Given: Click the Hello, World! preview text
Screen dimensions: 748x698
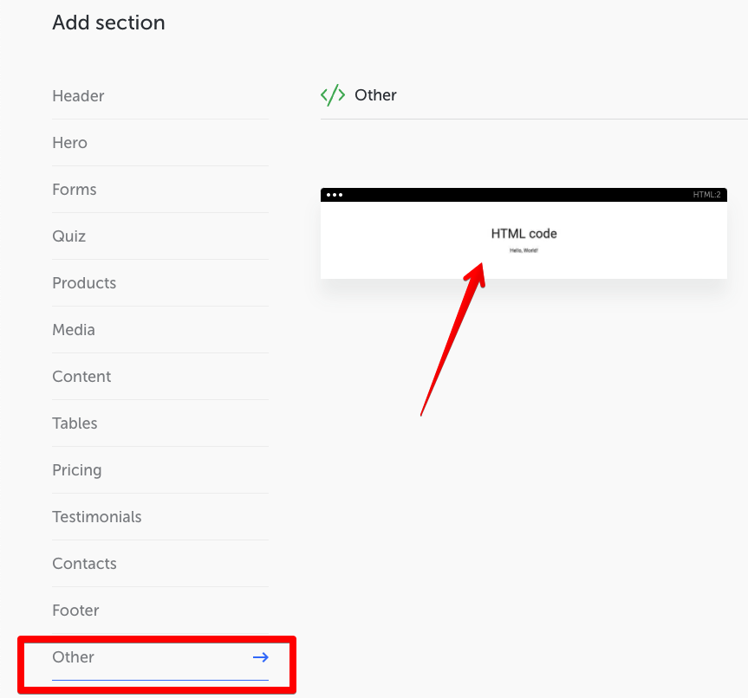Looking at the screenshot, I should coord(524,250).
